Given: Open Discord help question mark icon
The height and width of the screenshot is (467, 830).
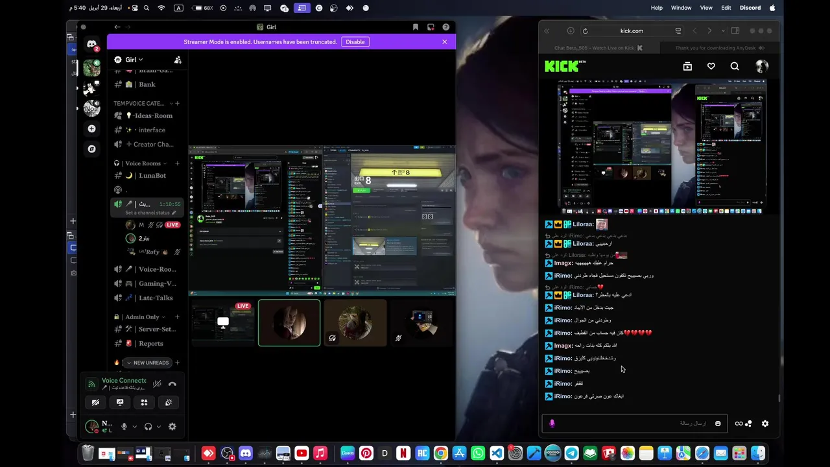Looking at the screenshot, I should click(445, 27).
